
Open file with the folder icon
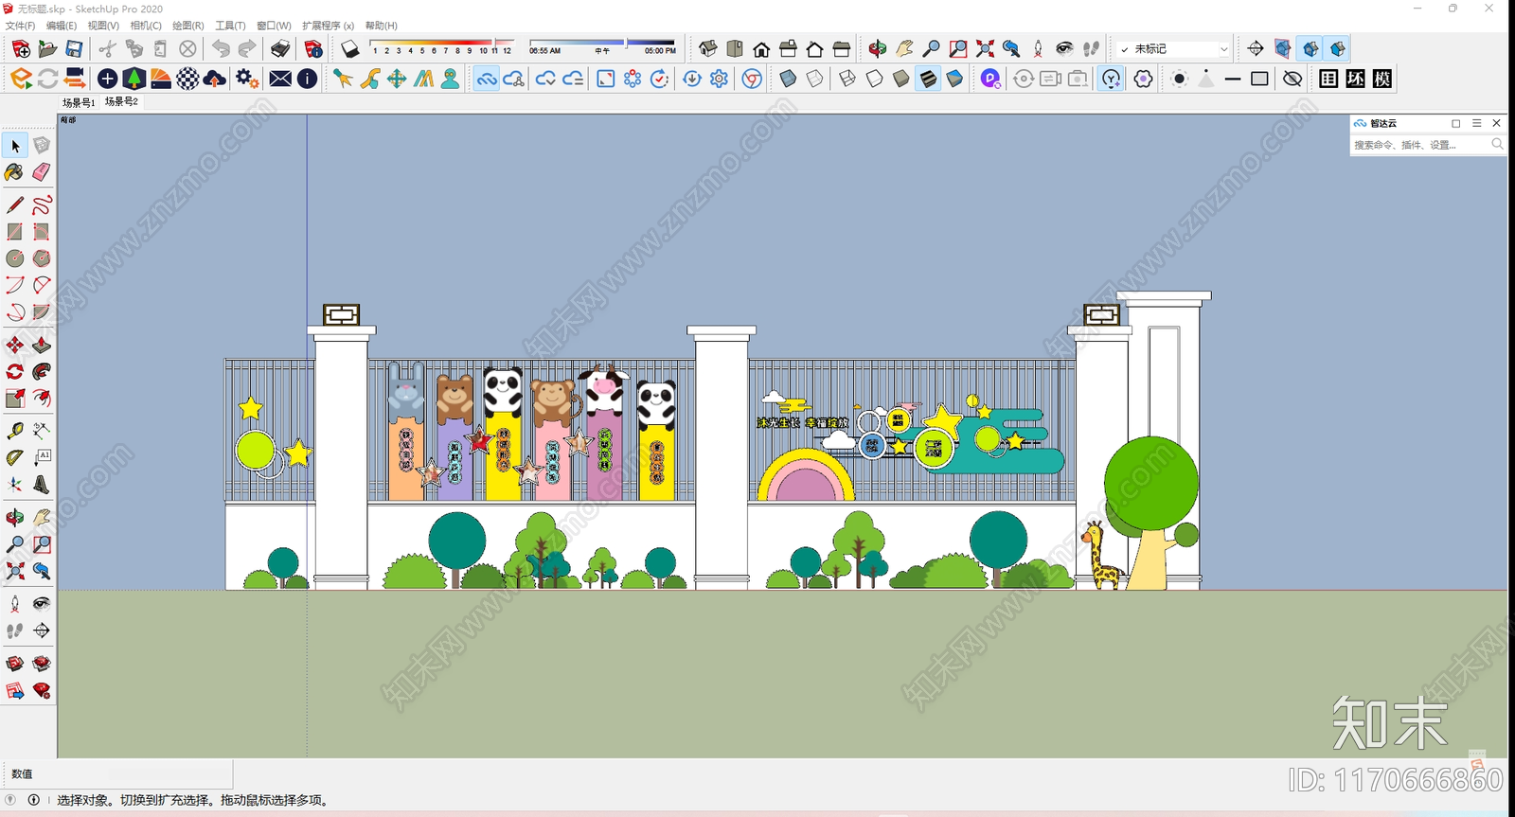(47, 48)
